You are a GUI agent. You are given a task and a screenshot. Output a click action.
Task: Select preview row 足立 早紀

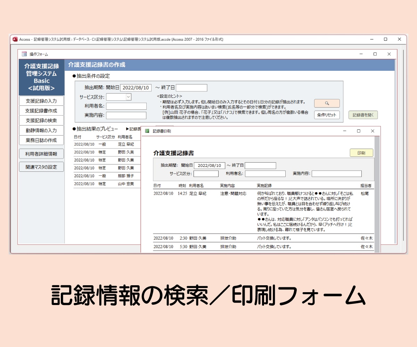pyautogui.click(x=107, y=144)
